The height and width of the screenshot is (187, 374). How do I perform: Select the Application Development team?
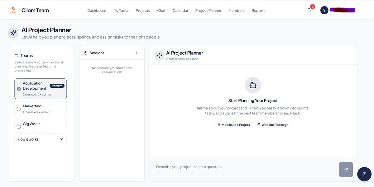click(41, 89)
